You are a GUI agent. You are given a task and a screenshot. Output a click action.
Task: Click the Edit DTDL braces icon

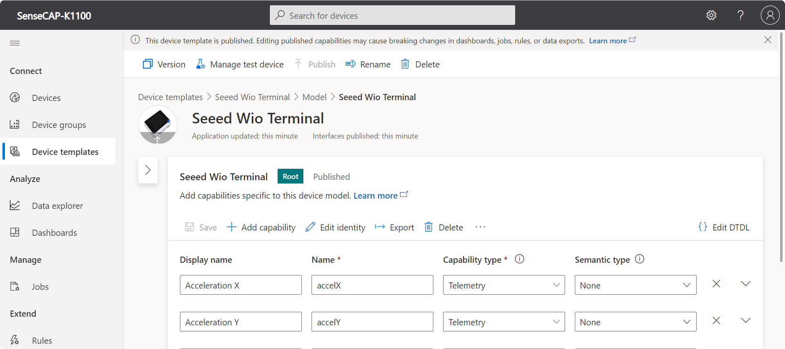703,227
